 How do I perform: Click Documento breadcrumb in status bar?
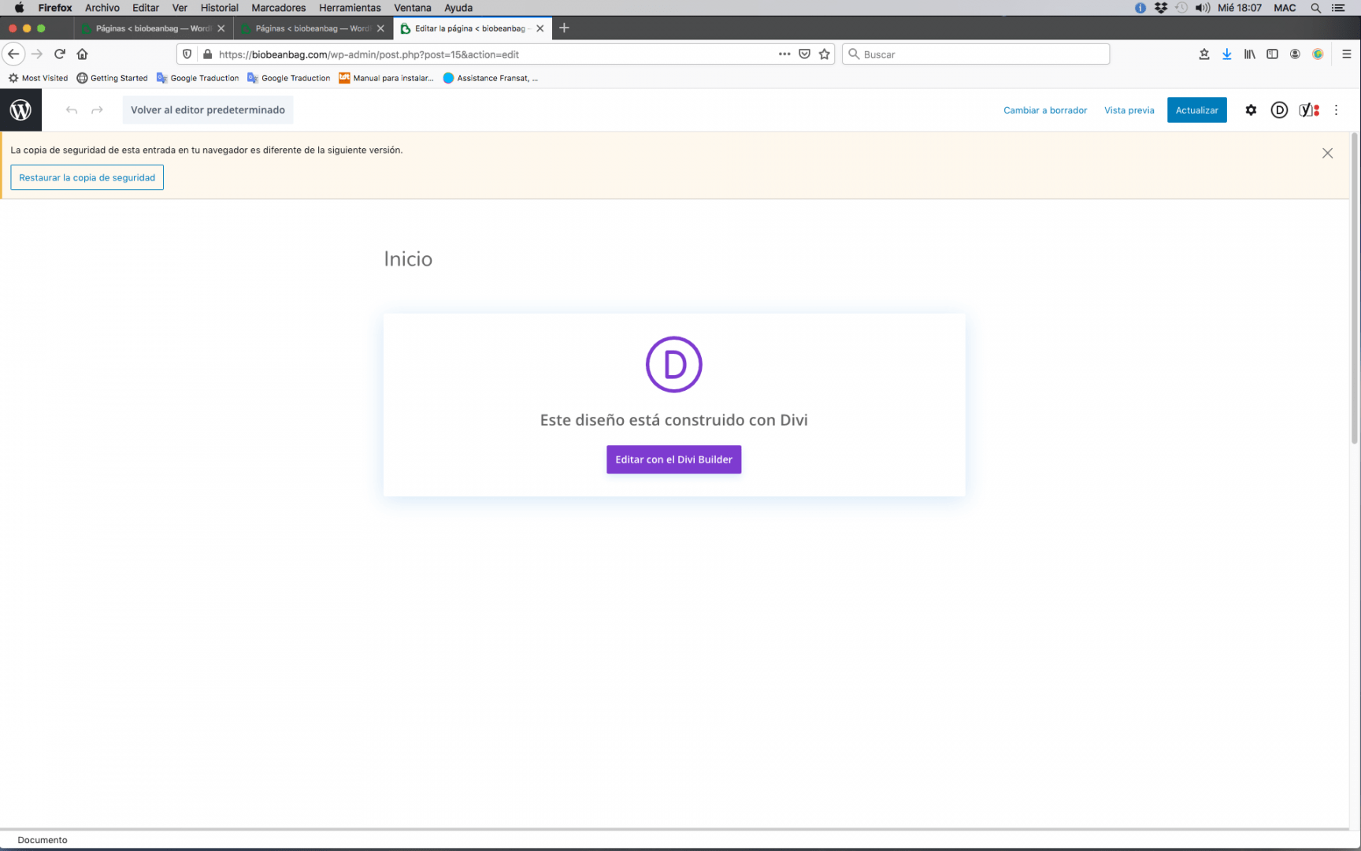(43, 840)
